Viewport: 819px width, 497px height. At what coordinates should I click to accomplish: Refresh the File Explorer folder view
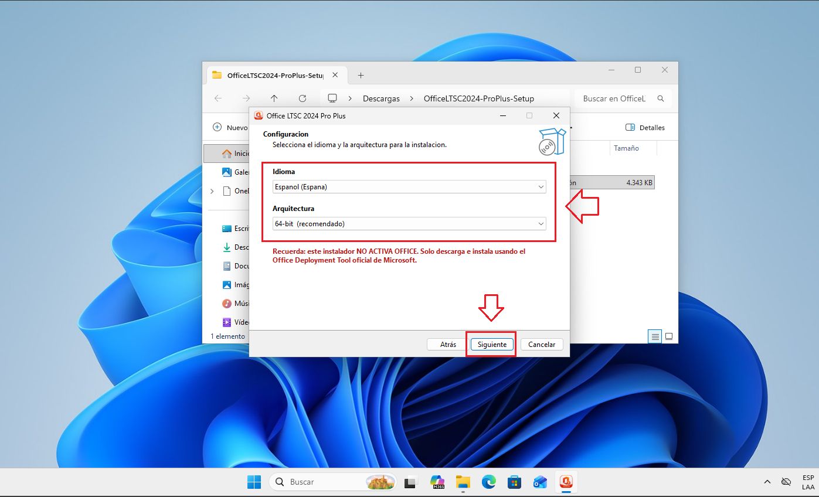click(x=303, y=98)
